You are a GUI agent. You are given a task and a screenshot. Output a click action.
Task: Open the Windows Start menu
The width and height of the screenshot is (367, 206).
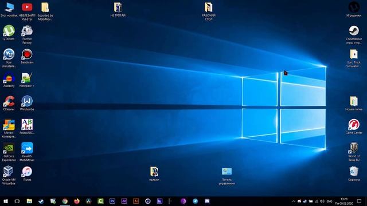point(6,201)
